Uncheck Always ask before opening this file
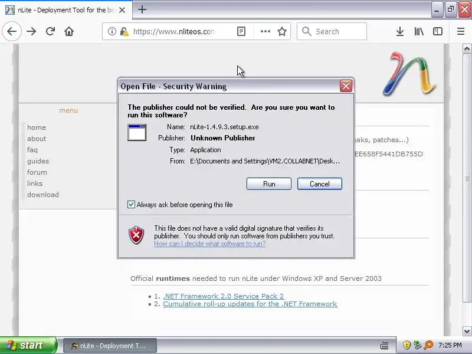The image size is (472, 354). 131,205
